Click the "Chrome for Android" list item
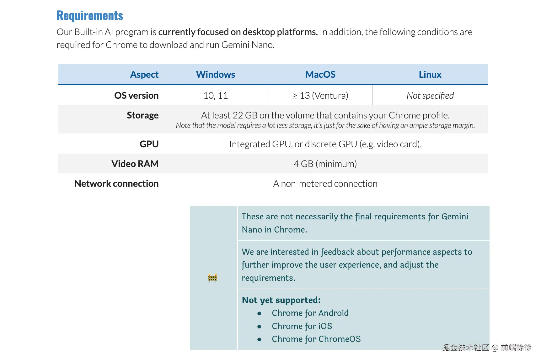541x361 pixels. click(310, 313)
